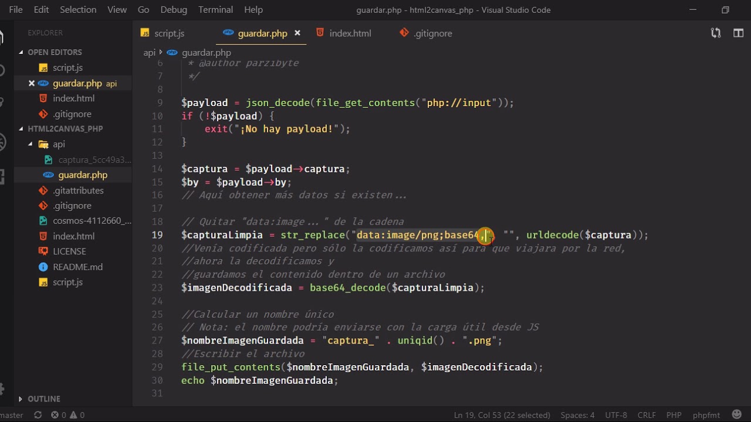Click the file_put_contents function name

[x=231, y=367]
